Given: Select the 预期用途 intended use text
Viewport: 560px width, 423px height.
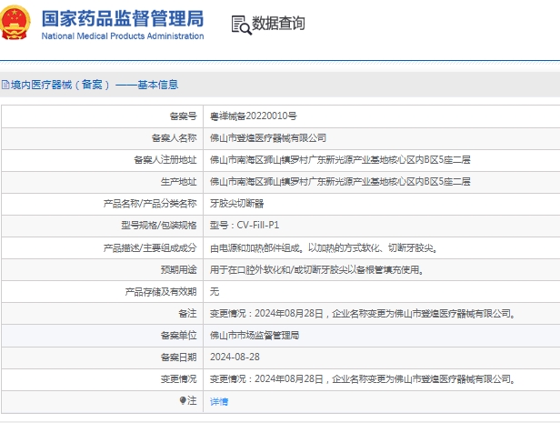Looking at the screenshot, I should 316,270.
